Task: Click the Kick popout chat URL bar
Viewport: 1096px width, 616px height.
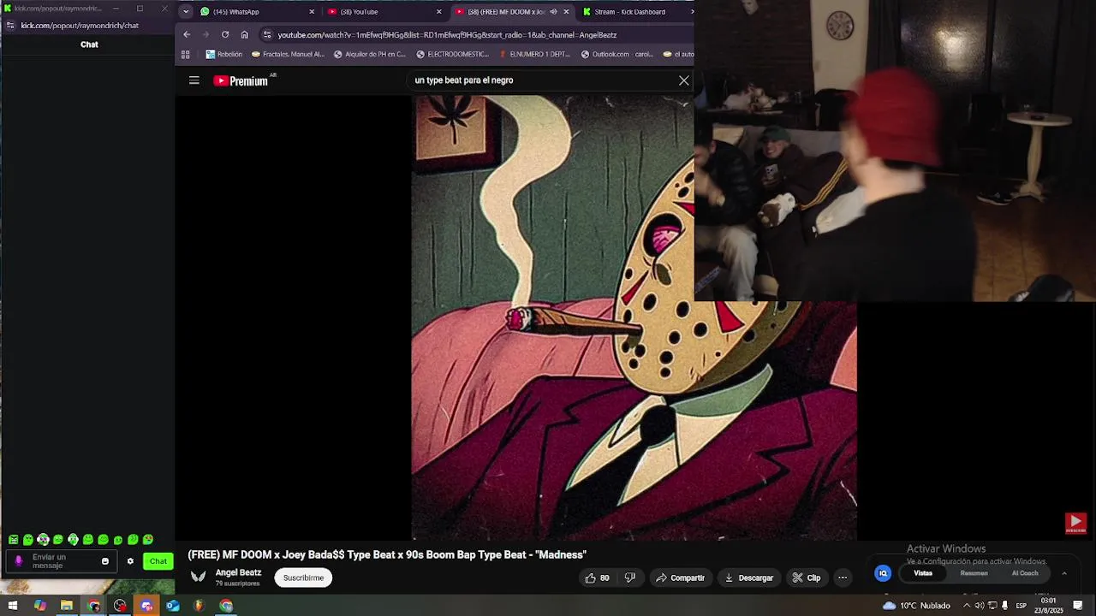Action: (87, 26)
